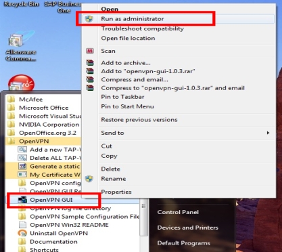Click Pin to Start Menu
Image resolution: width=282 pixels, height=252 pixels.
[127, 106]
